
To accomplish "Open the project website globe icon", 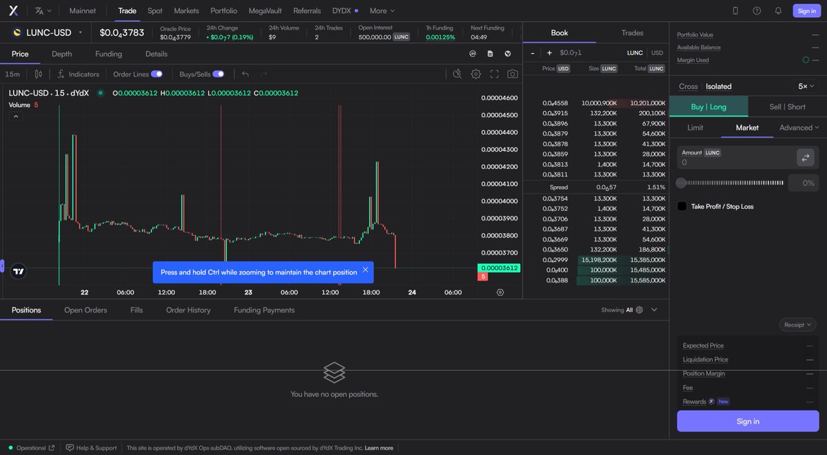I will (508, 54).
